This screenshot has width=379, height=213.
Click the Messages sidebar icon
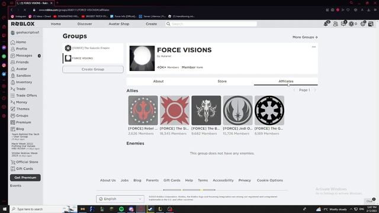tap(13, 56)
